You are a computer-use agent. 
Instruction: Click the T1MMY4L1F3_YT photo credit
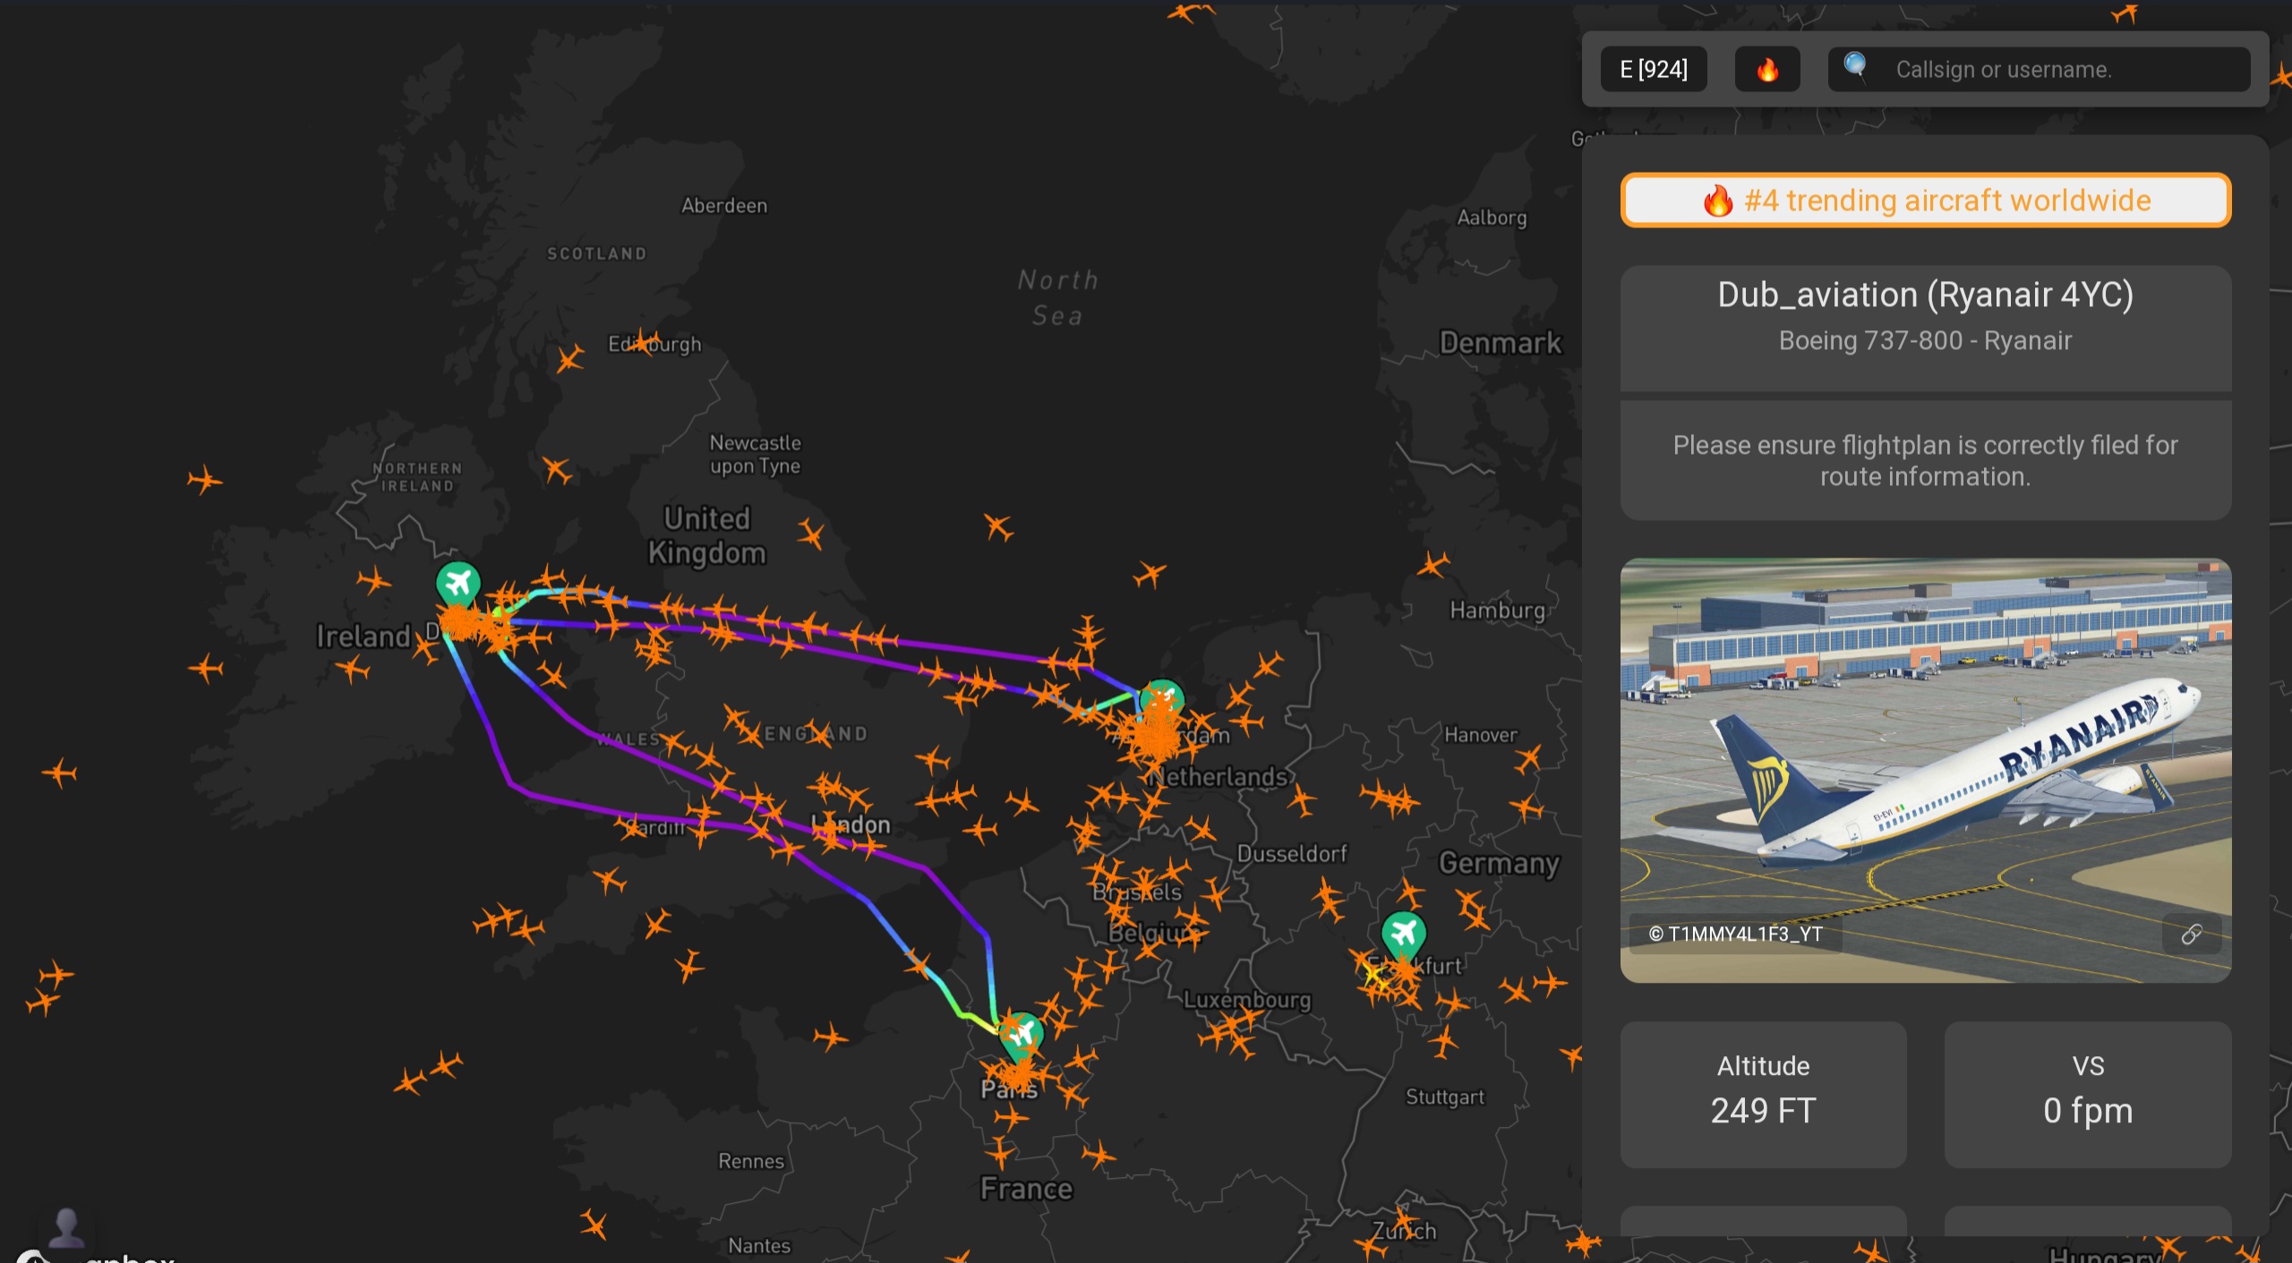click(1735, 934)
